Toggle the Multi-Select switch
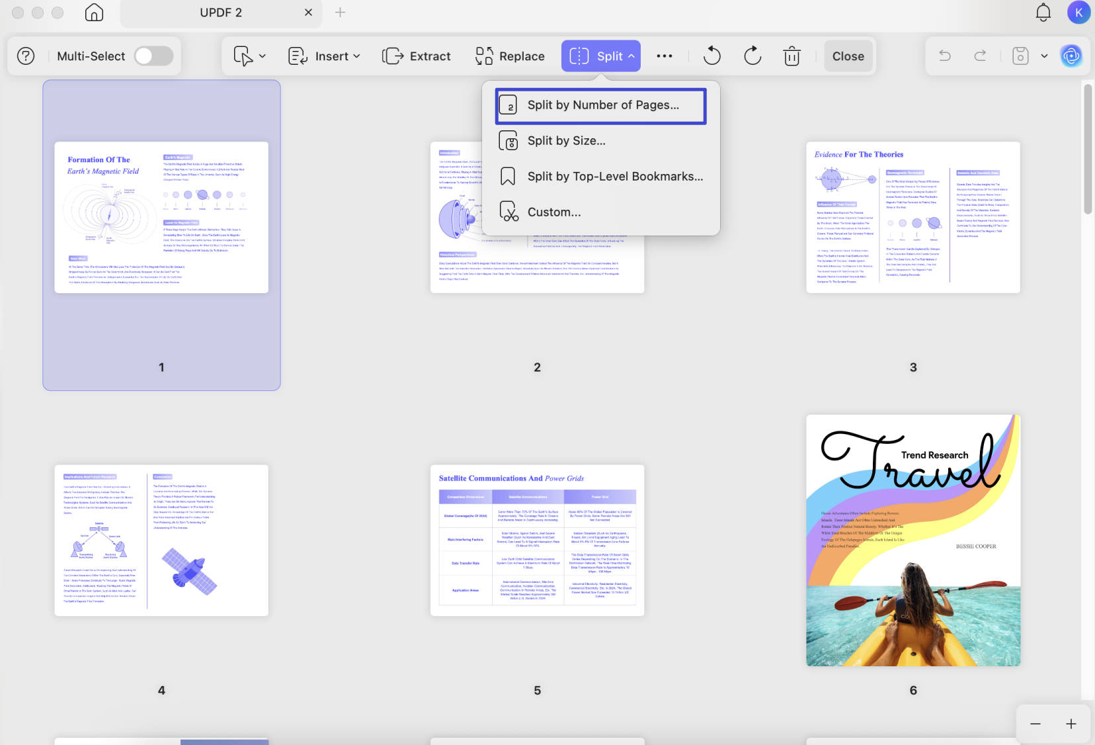1095x745 pixels. coord(153,56)
